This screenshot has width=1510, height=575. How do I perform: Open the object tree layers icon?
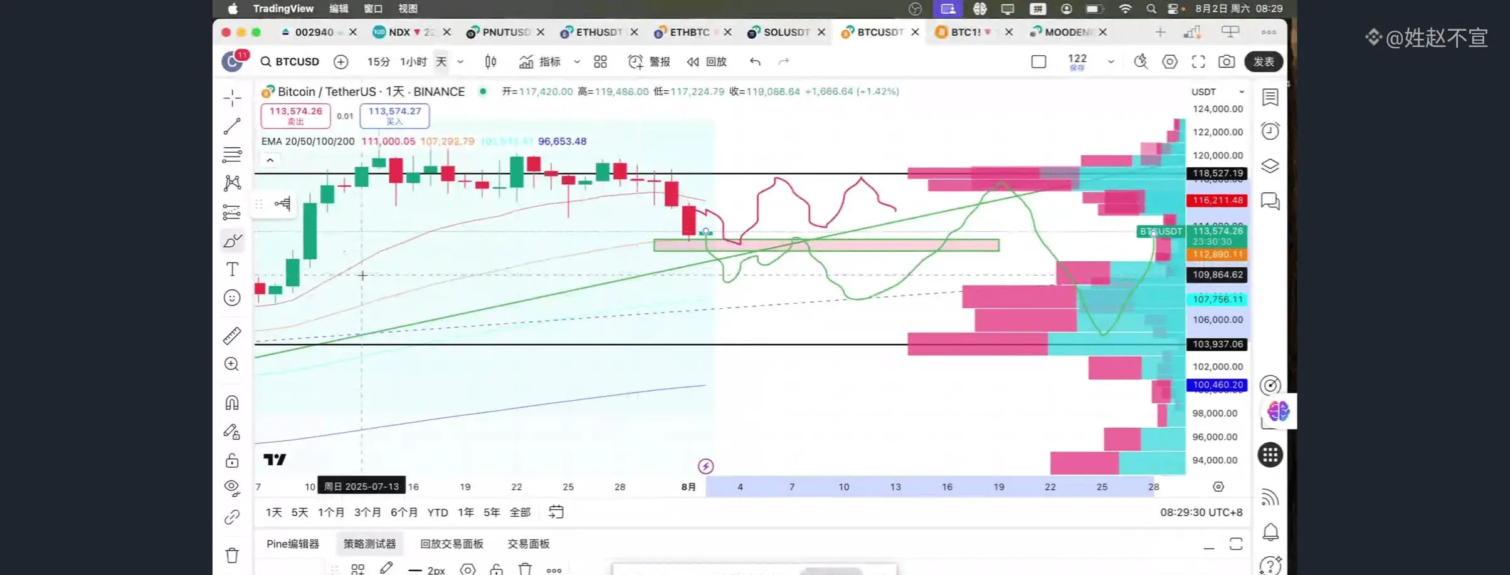(x=1270, y=166)
